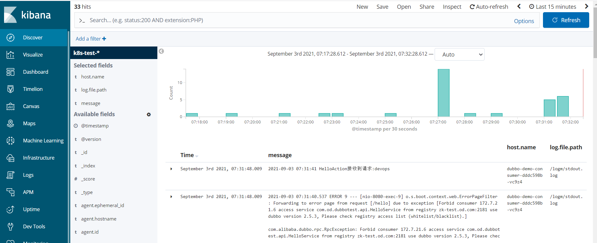Click the gear icon next to Available fields
This screenshot has height=243, width=597.
tap(149, 115)
